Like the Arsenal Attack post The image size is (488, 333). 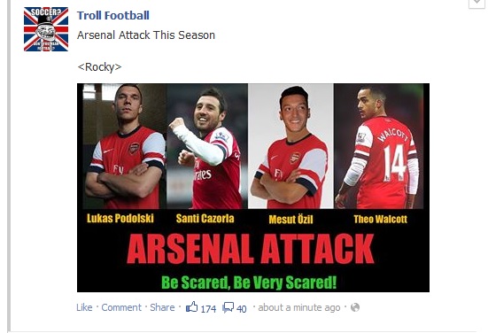pyautogui.click(x=84, y=307)
